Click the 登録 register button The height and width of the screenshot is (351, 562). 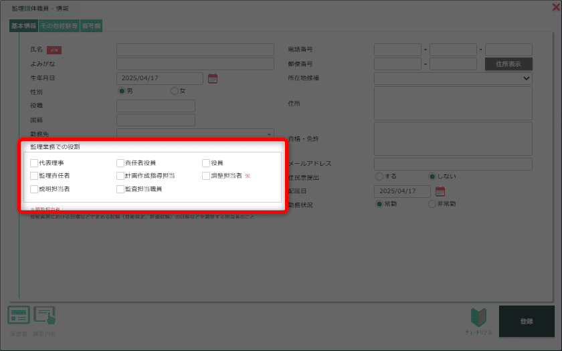tap(527, 322)
